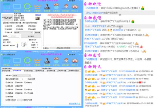Switch to the 自动发言设置 tab
The width and height of the screenshot is (155, 108).
29,71
